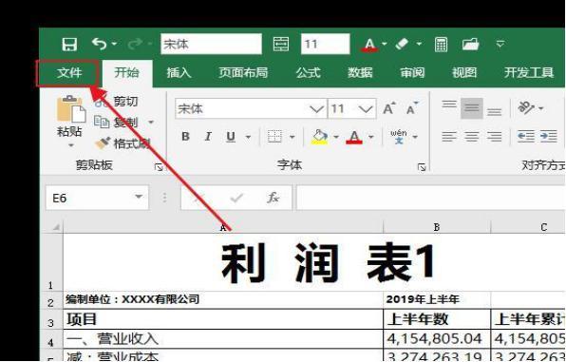566x362 pixels.
Task: Click the middle align icon
Action: (x=472, y=108)
